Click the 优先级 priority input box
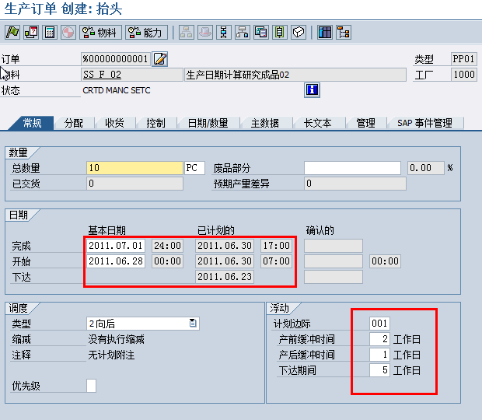The height and width of the screenshot is (420, 482). point(91,386)
